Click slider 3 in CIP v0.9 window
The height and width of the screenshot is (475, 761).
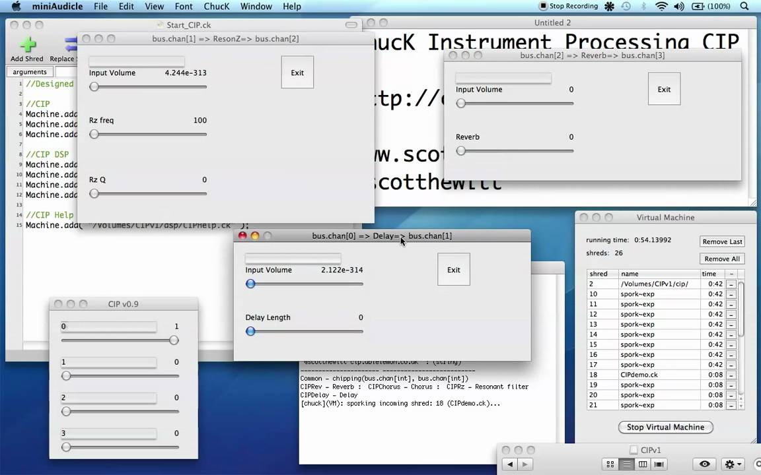pos(120,447)
